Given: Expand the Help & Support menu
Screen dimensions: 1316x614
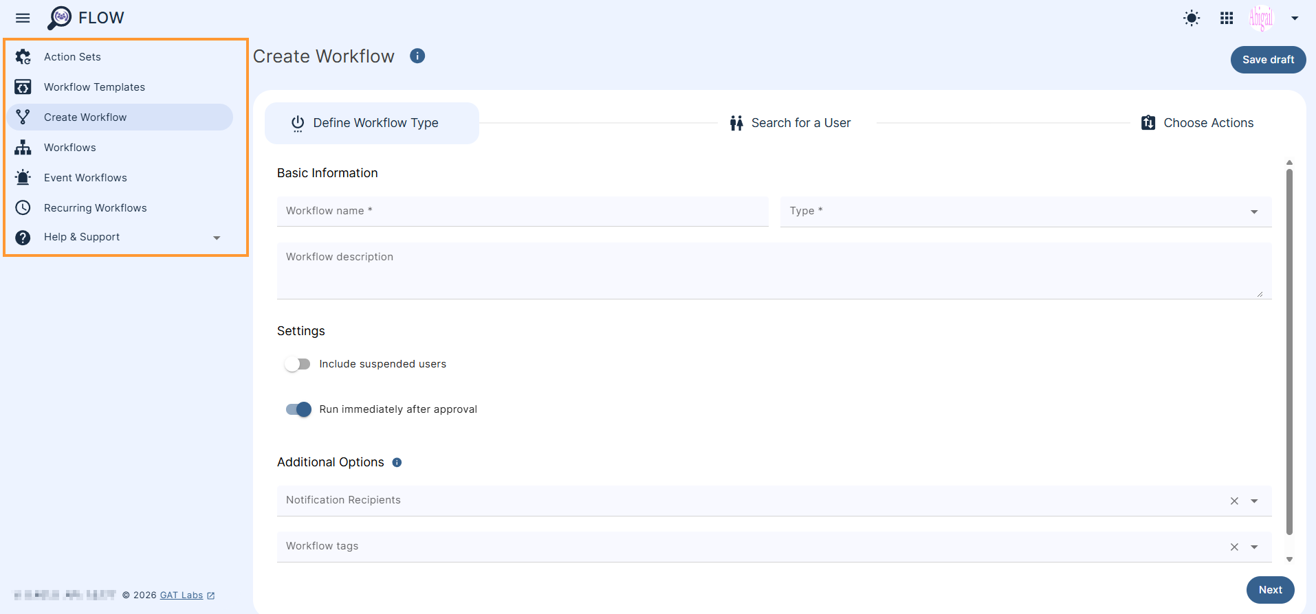Looking at the screenshot, I should (217, 238).
